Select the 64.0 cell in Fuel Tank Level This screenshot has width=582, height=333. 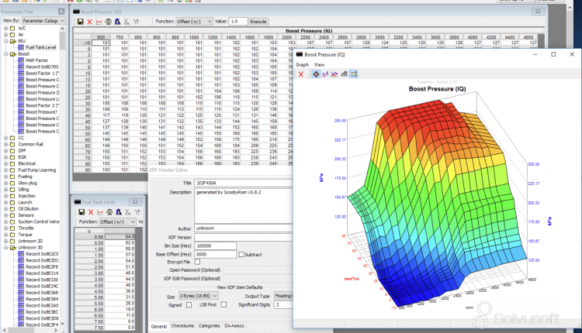coord(120,237)
